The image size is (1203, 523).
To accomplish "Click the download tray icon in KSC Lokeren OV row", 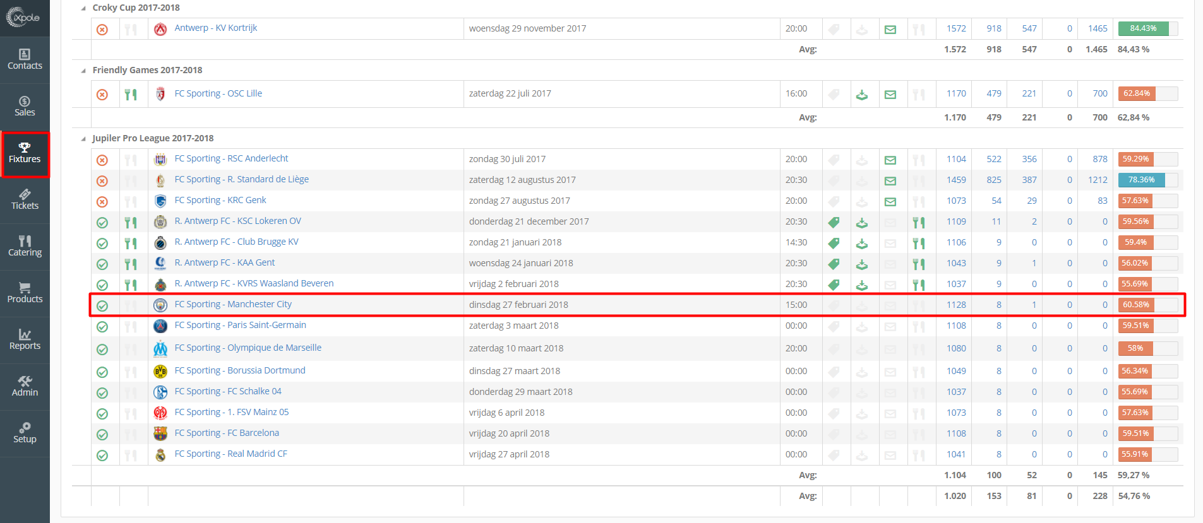I will 862,223.
